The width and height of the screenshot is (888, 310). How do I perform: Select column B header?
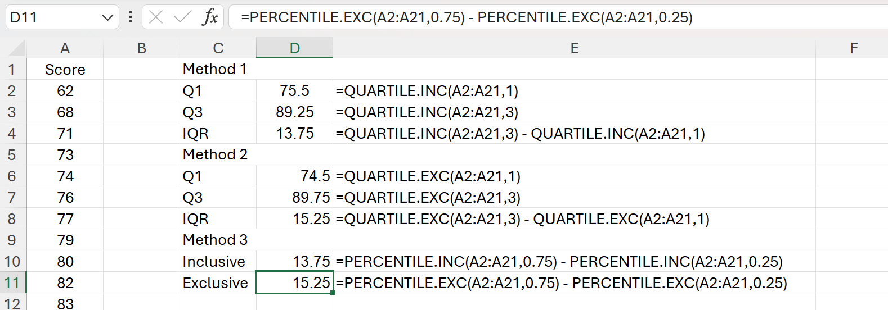tap(141, 48)
